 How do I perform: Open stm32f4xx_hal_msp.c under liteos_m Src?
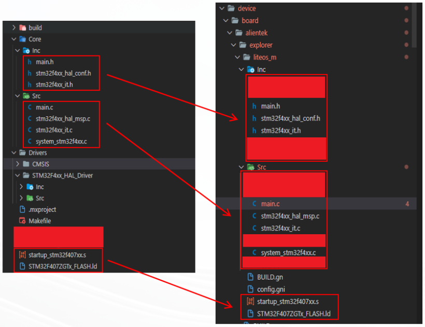290,216
